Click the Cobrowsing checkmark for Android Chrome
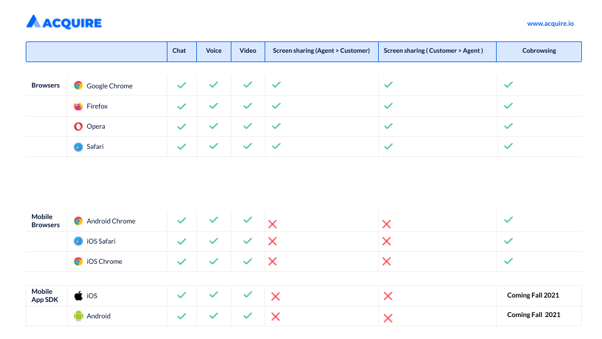602x339 pixels. click(x=509, y=220)
